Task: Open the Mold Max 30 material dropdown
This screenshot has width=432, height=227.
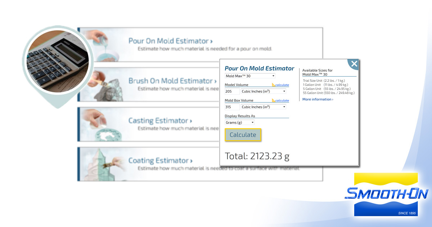Action: [x=250, y=76]
